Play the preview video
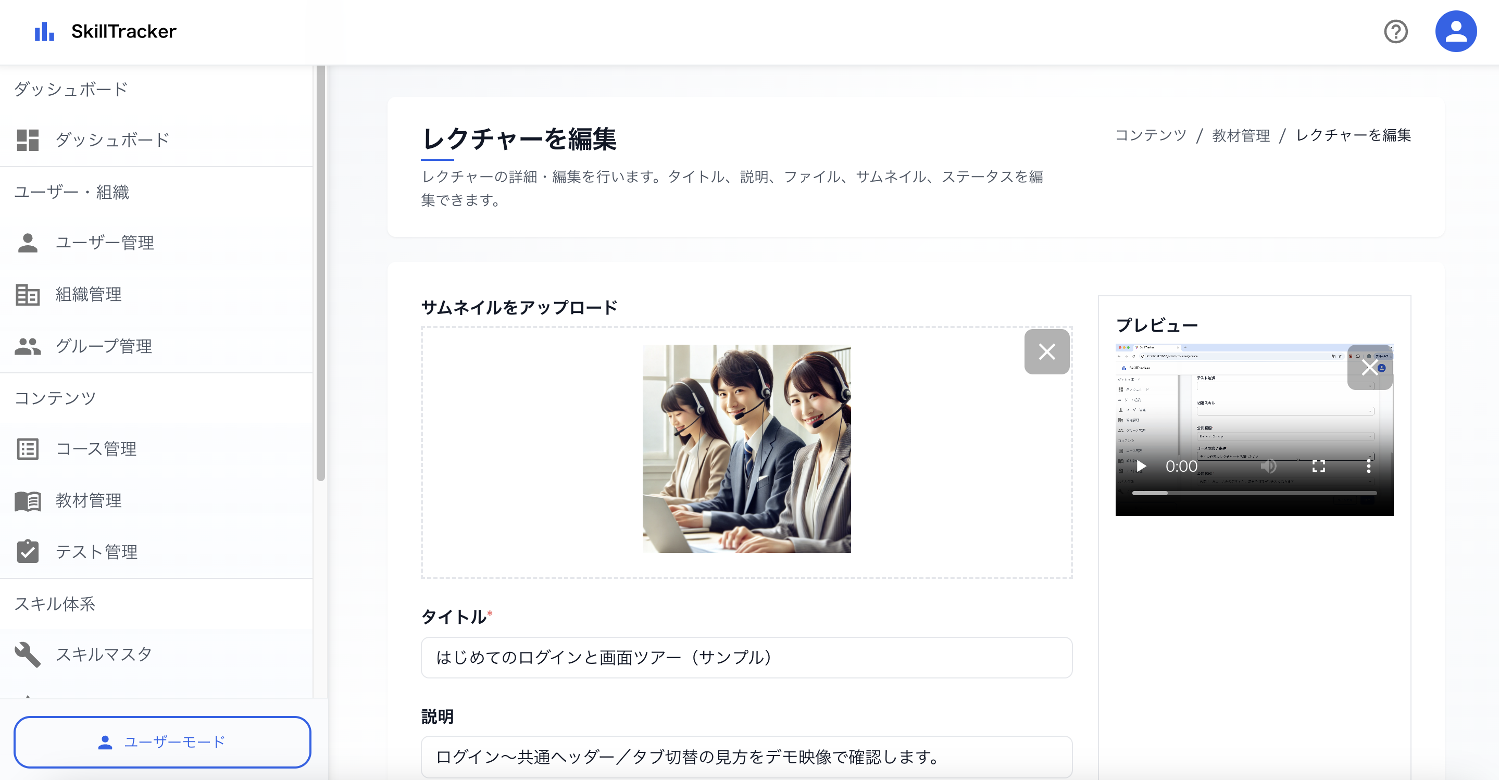 pyautogui.click(x=1141, y=466)
